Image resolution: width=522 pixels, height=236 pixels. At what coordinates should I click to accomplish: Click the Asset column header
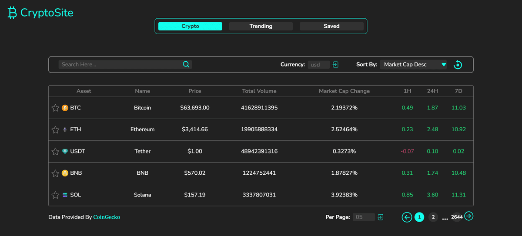[x=84, y=91]
